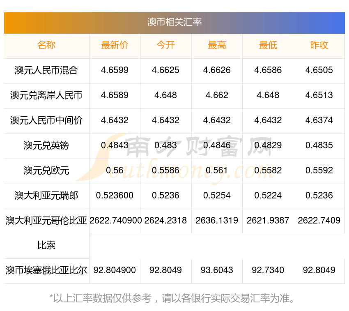The image size is (349, 311).
Task: Click the disclaimer footnote below the table
Action: coord(172,298)
